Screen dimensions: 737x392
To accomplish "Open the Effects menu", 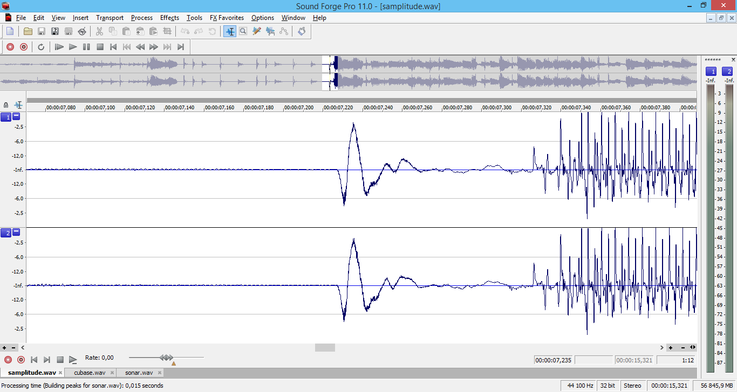I will pyautogui.click(x=169, y=18).
